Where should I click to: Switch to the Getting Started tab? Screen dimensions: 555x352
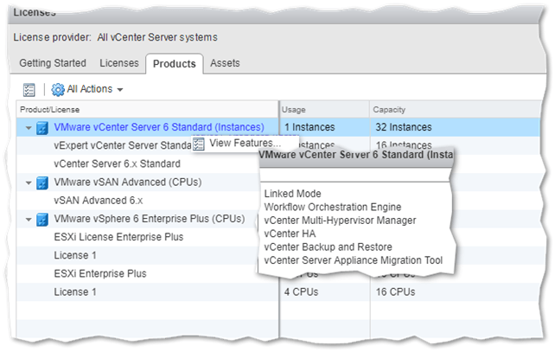(53, 63)
